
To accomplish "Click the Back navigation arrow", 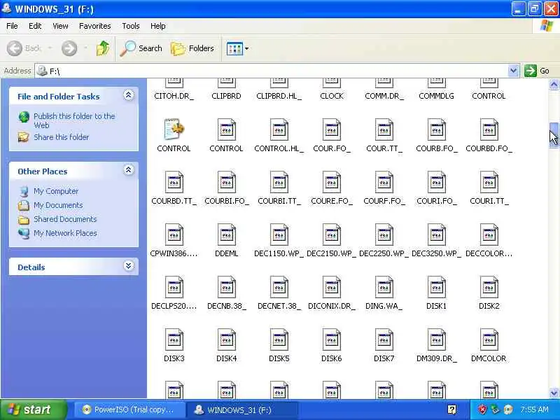I will pos(15,48).
